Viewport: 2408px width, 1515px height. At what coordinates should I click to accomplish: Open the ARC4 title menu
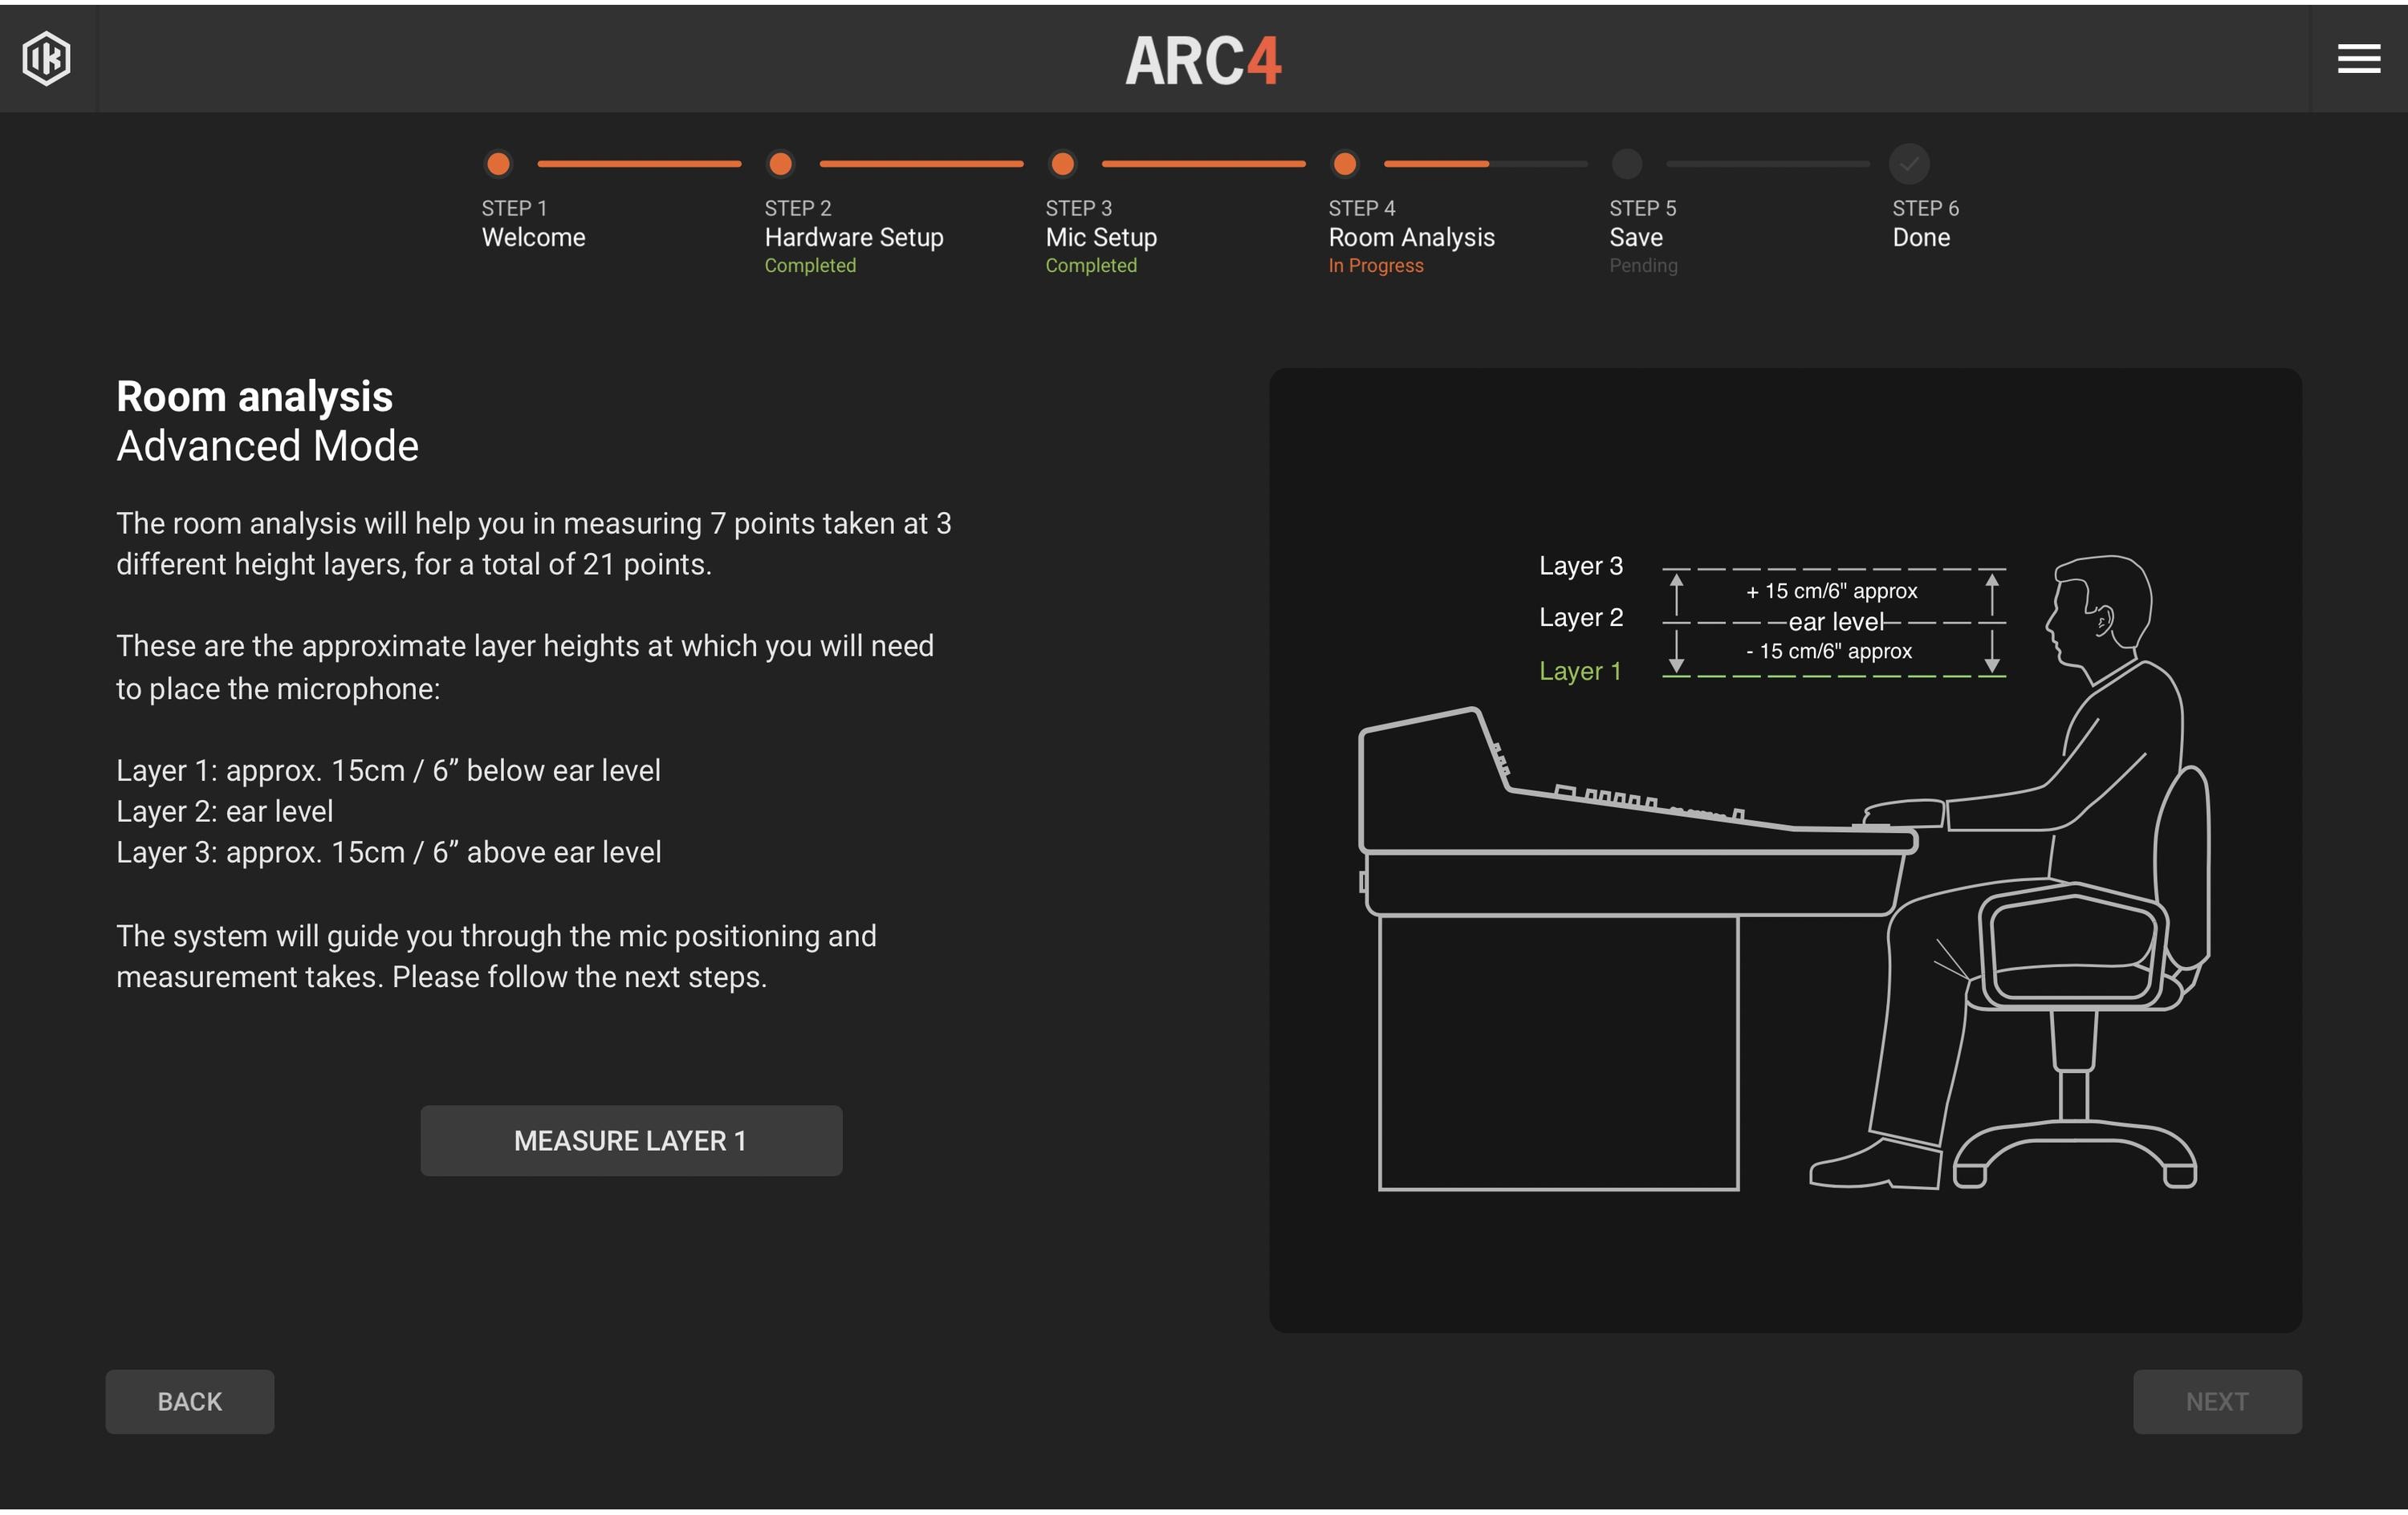(x=1203, y=60)
